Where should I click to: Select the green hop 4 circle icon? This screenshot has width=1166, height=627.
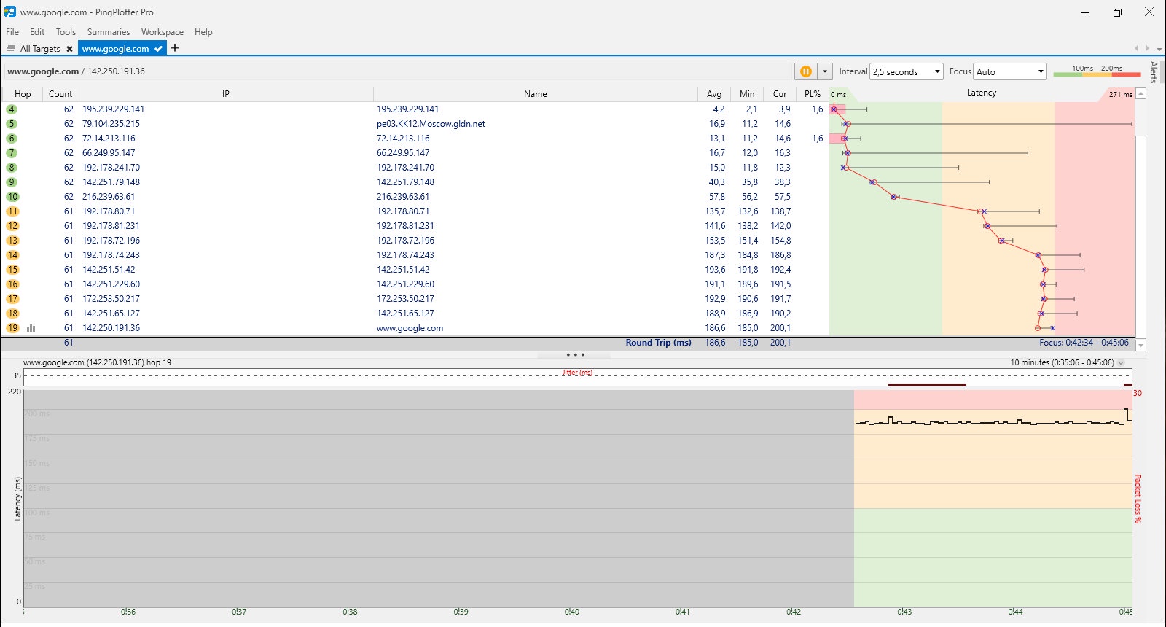click(x=12, y=109)
